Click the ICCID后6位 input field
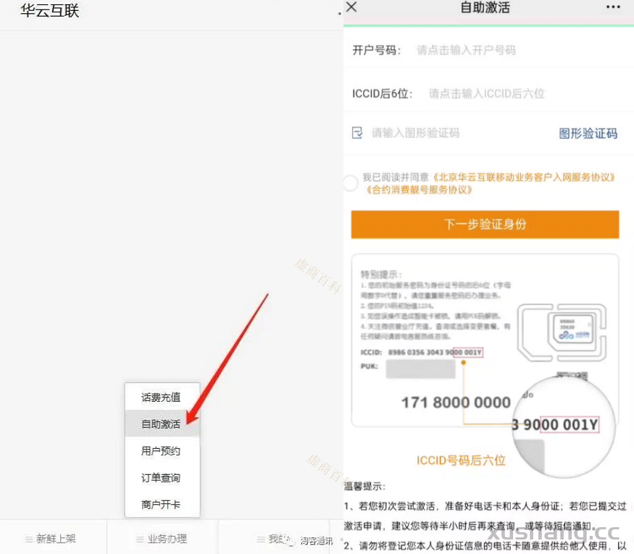This screenshot has width=634, height=554. coord(486,94)
